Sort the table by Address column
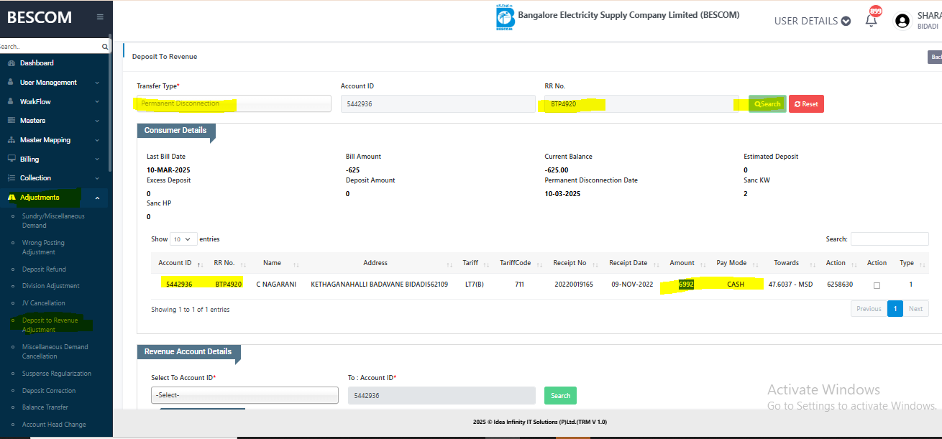This screenshot has height=439, width=942. (x=380, y=263)
